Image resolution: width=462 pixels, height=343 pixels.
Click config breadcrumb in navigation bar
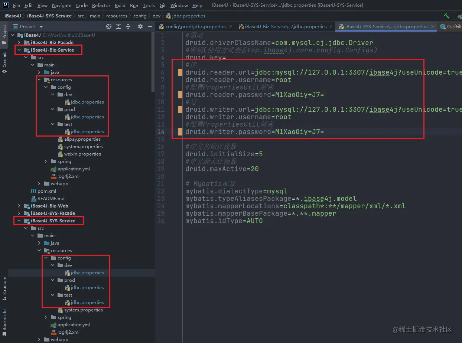(140, 16)
